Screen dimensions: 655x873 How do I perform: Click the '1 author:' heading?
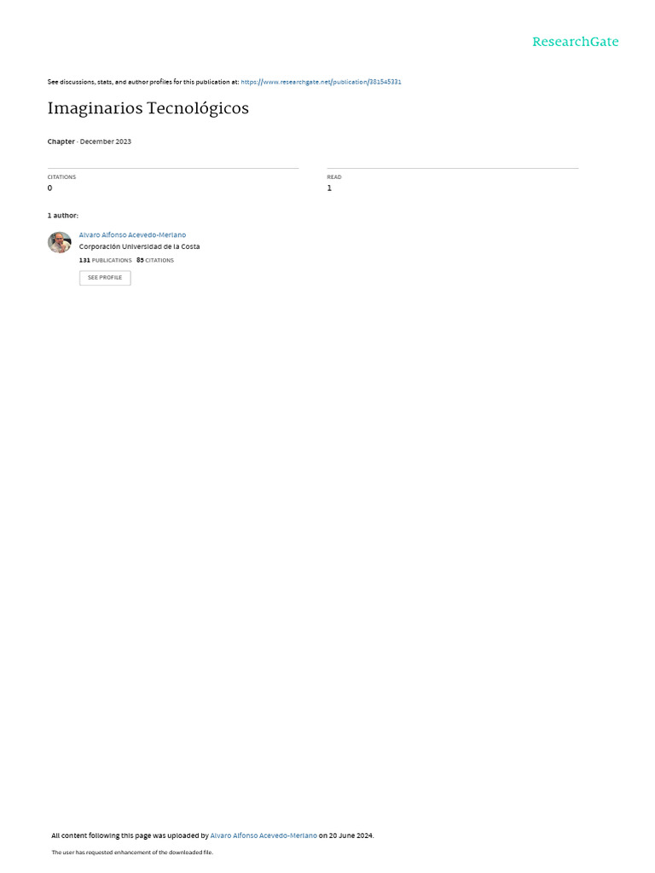[x=63, y=216]
